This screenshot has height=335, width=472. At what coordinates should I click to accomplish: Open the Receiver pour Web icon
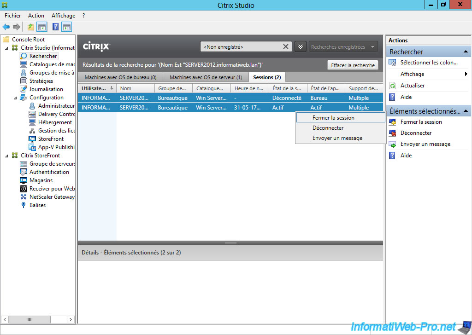(24, 189)
